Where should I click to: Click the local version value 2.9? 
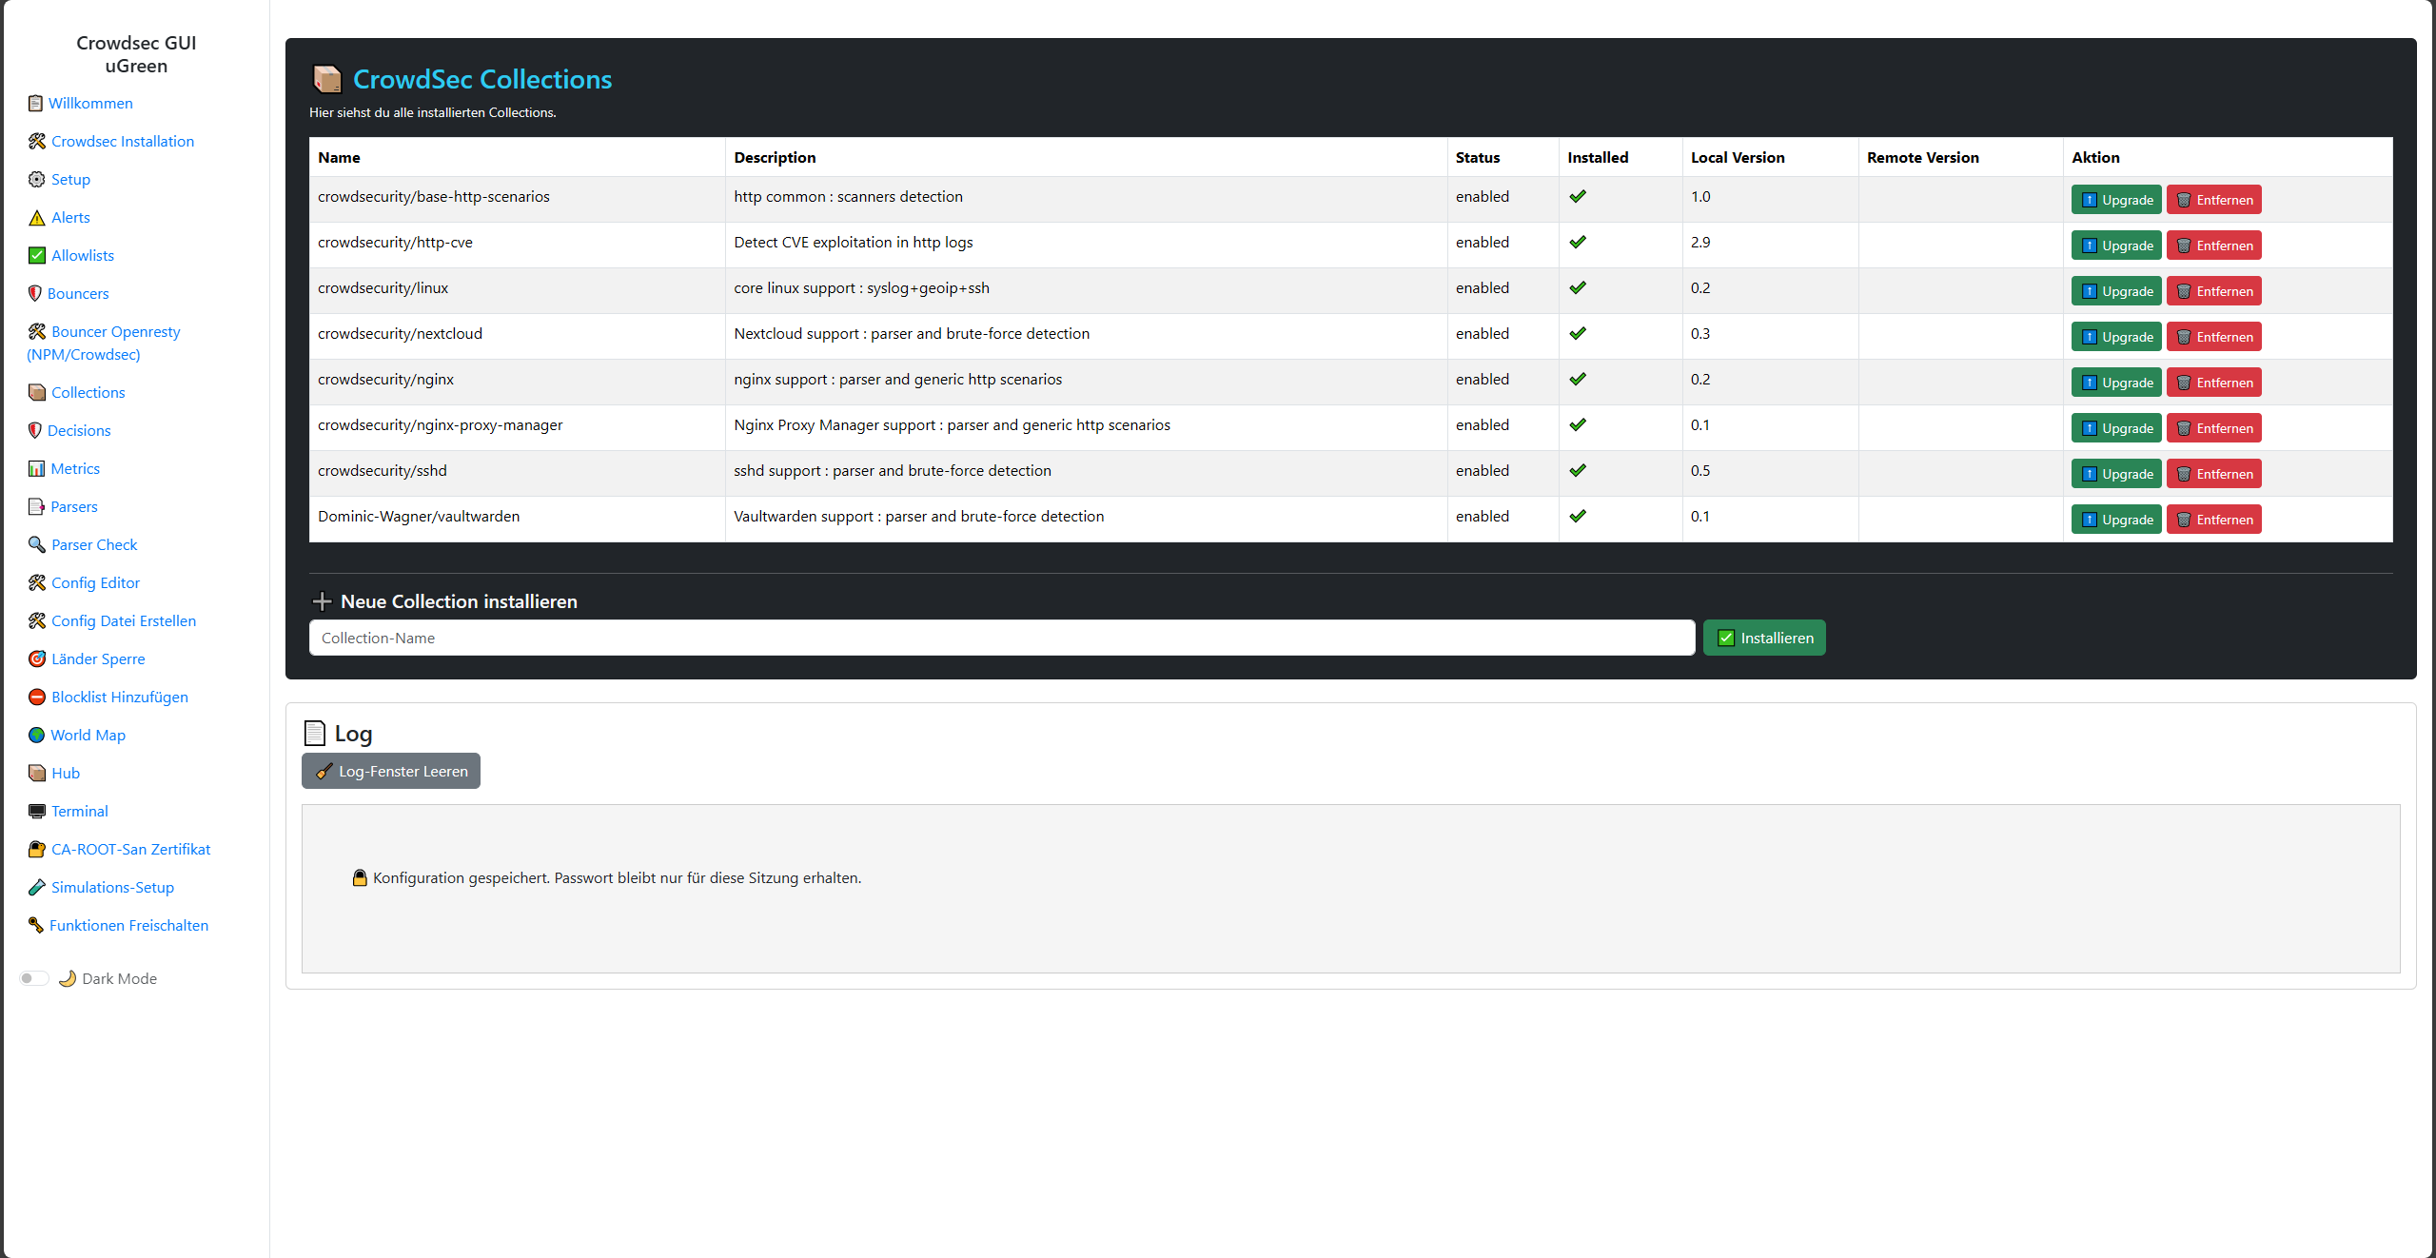1700,242
